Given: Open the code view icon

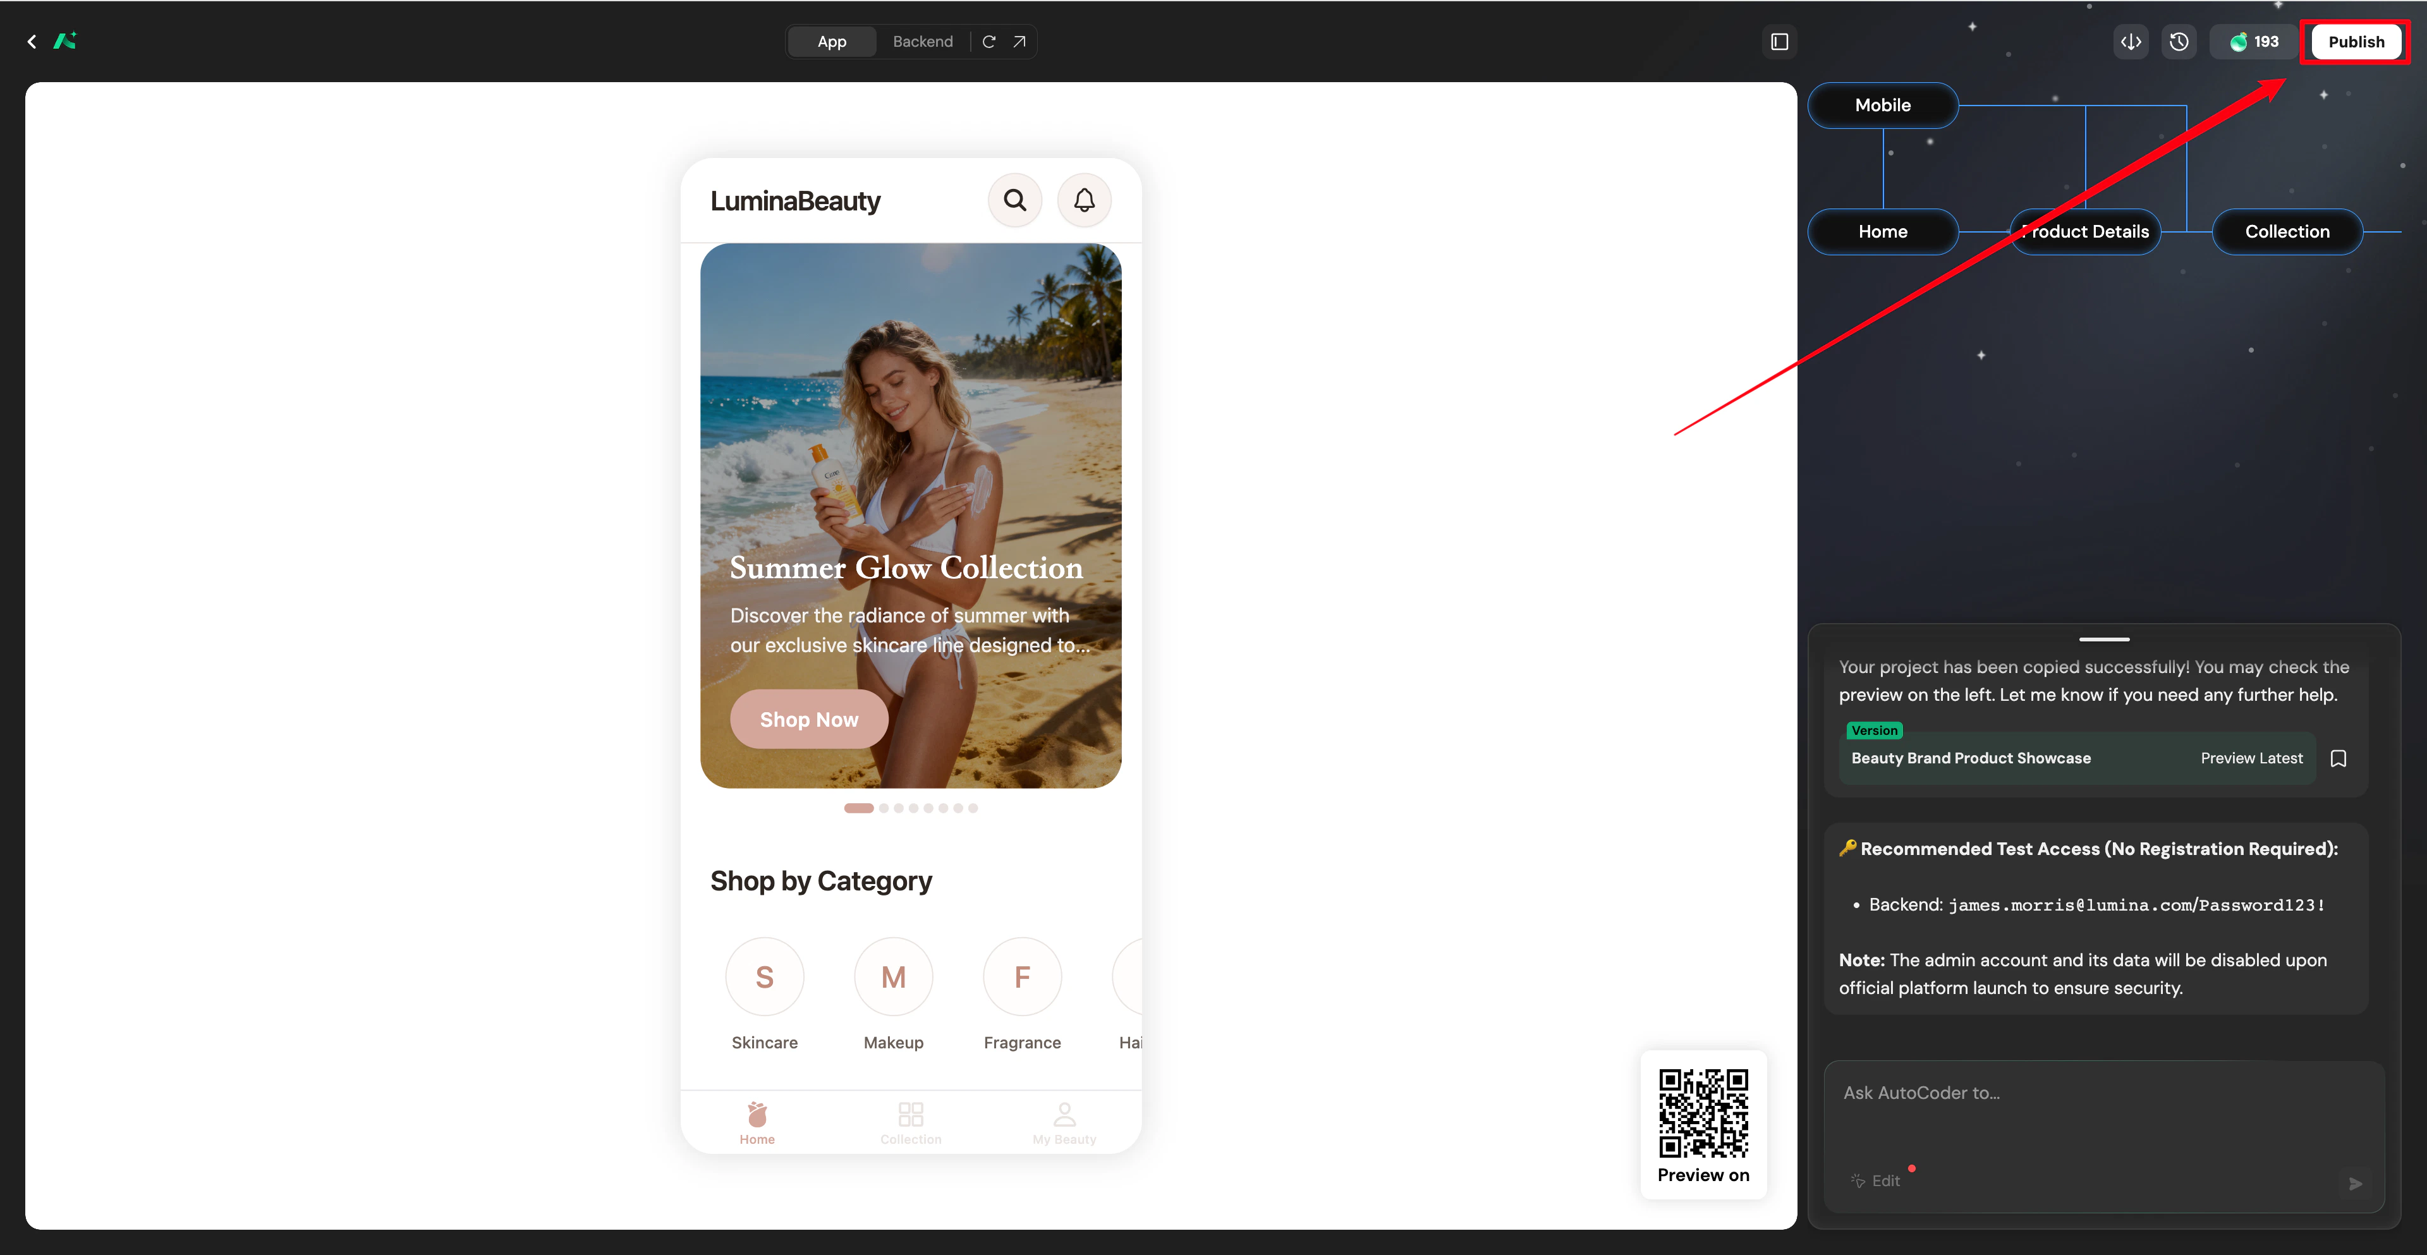Looking at the screenshot, I should (2130, 42).
